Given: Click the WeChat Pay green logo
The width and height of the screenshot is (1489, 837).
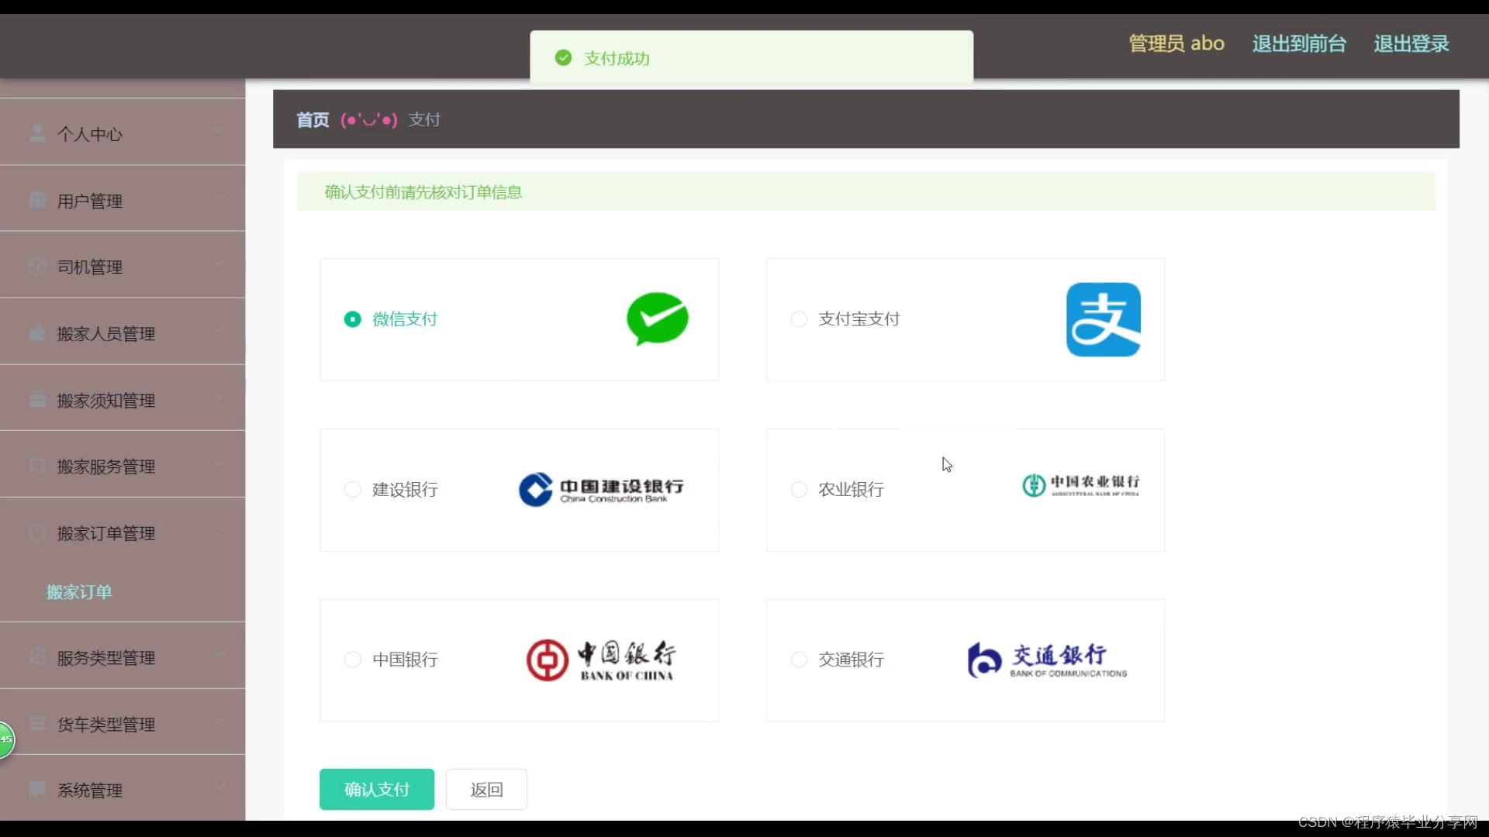Looking at the screenshot, I should tap(657, 319).
